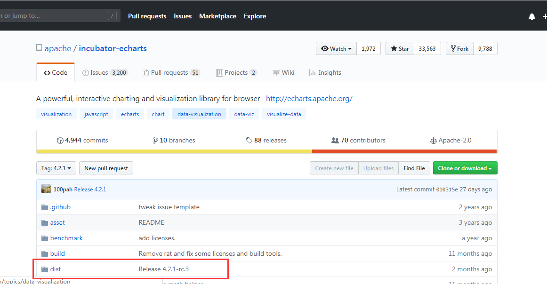
Task: Click 100pah user avatar thumbnail
Action: [x=46, y=189]
